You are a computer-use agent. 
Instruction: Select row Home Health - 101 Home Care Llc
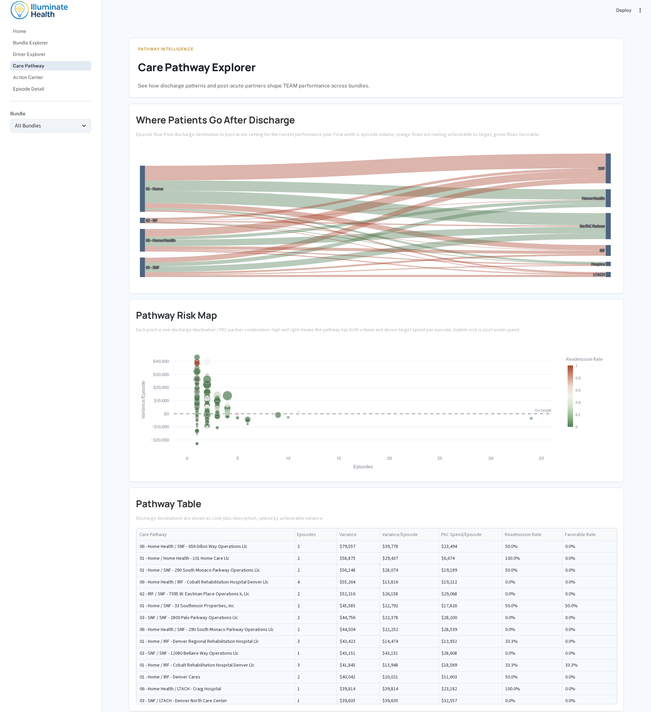coord(377,558)
